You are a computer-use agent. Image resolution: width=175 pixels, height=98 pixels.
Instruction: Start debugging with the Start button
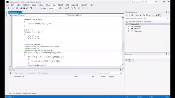coord(43,8)
